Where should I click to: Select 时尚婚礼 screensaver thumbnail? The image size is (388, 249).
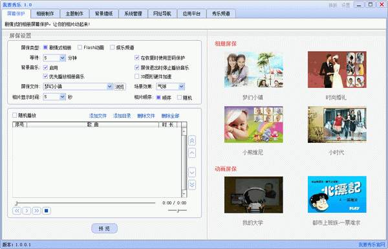tap(337, 70)
